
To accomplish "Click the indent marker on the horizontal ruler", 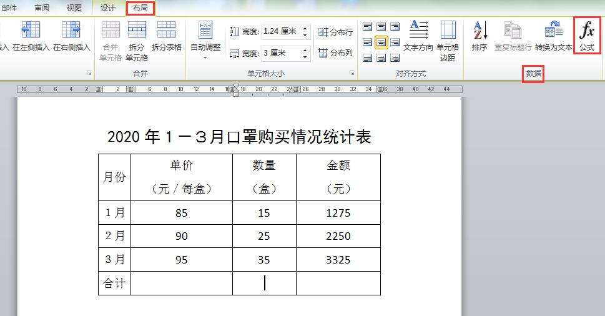I will tap(236, 90).
